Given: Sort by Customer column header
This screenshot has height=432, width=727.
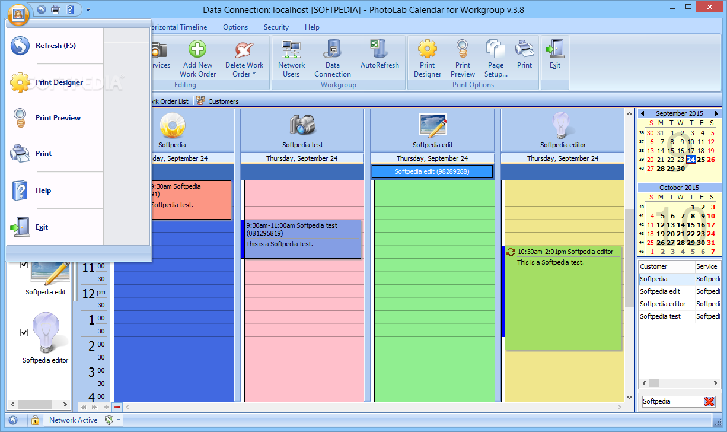Looking at the screenshot, I should [x=667, y=266].
